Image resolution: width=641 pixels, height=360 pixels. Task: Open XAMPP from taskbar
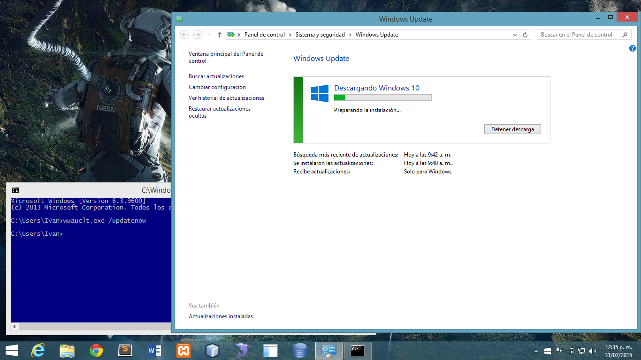click(183, 351)
